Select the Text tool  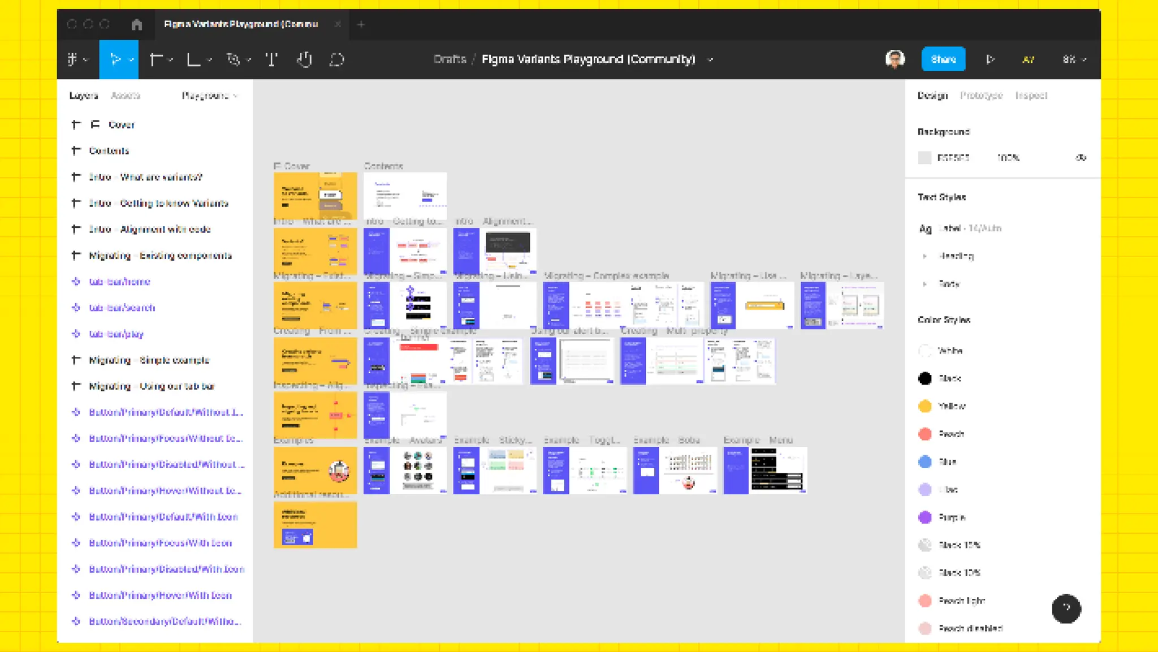(271, 59)
